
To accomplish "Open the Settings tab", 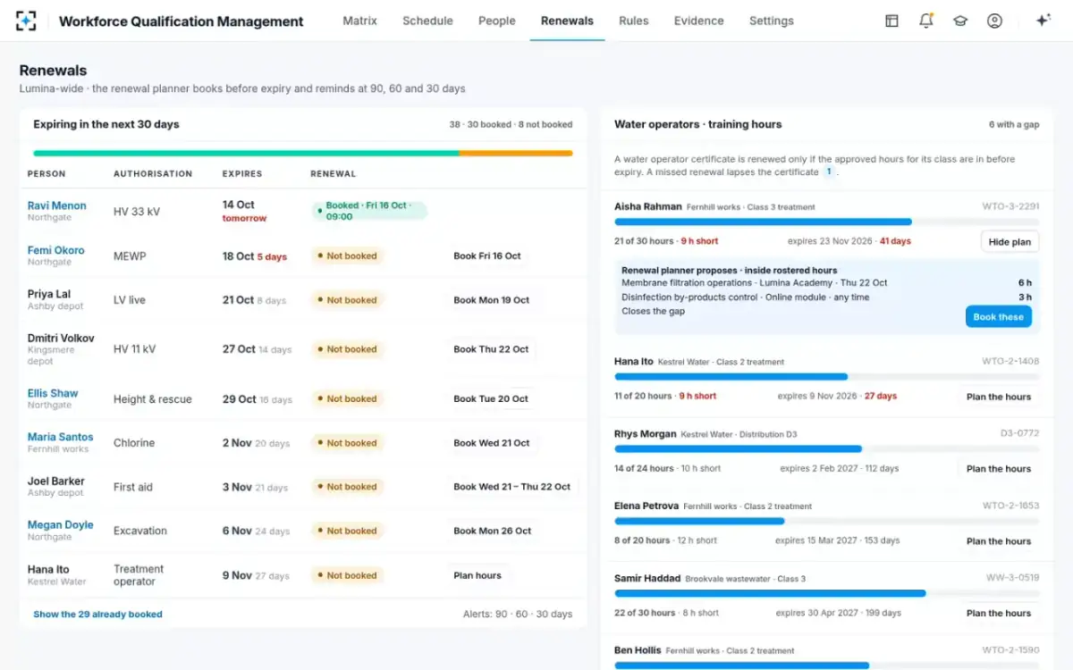I will [772, 21].
